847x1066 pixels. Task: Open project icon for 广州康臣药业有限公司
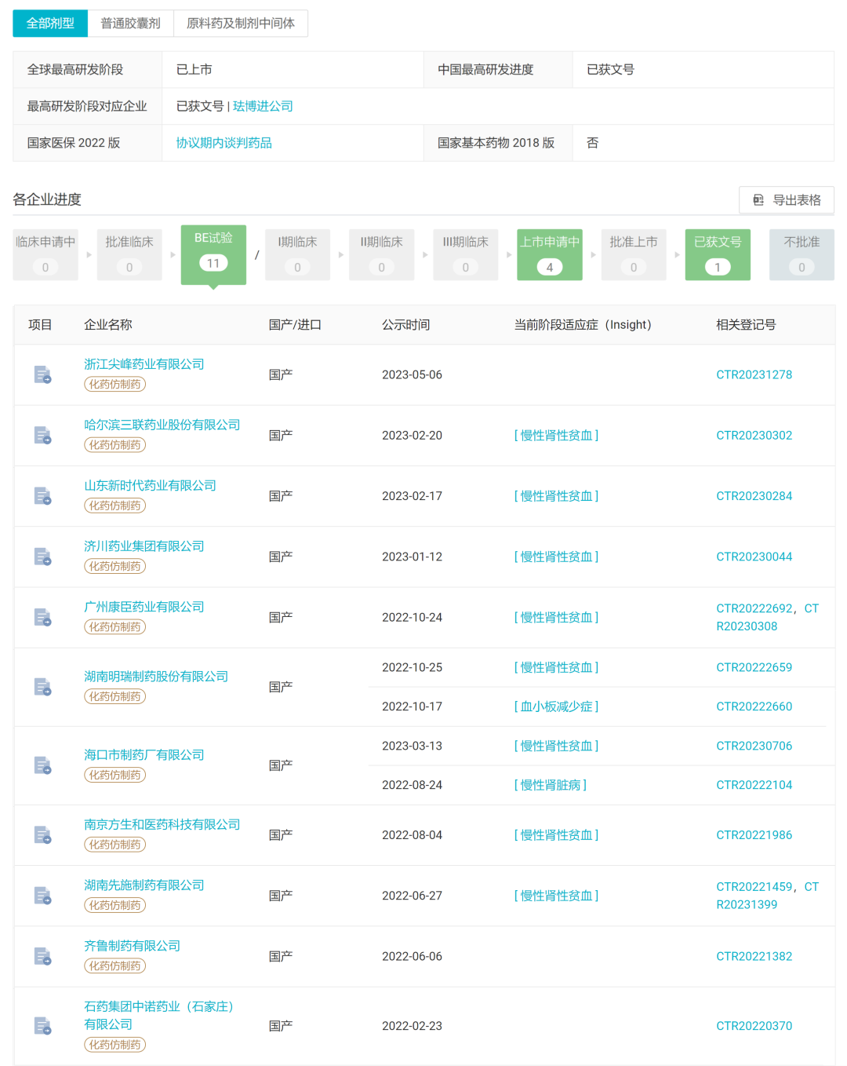[42, 617]
